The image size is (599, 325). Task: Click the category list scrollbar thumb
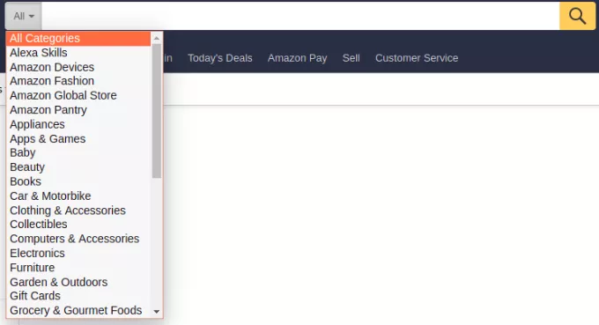[157, 111]
